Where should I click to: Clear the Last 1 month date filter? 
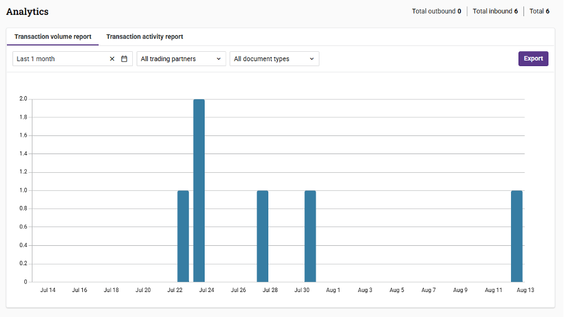pyautogui.click(x=112, y=59)
